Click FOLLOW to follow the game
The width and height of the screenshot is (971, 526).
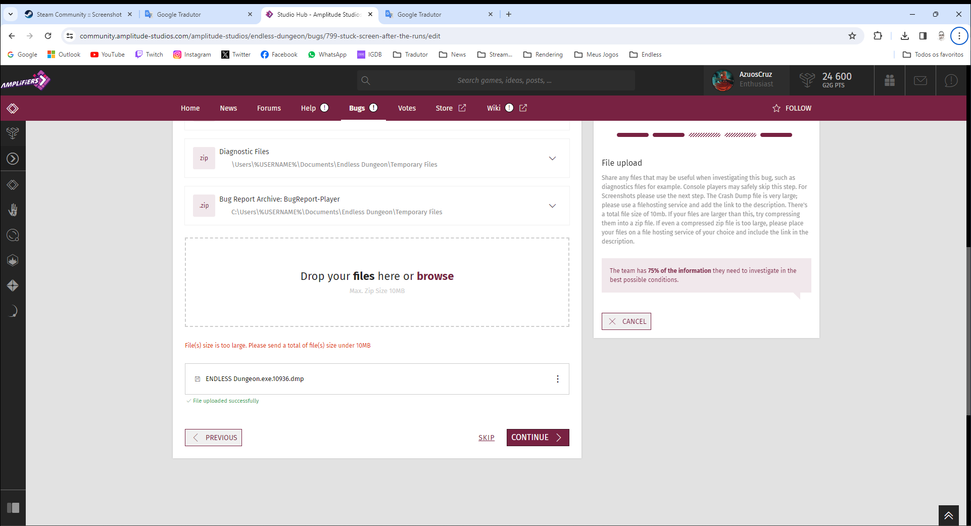(792, 108)
